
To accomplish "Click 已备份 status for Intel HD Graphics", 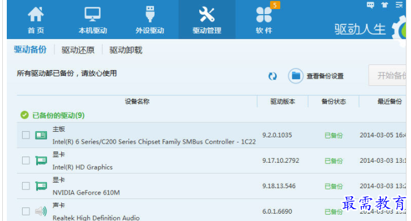I will 333,161.
